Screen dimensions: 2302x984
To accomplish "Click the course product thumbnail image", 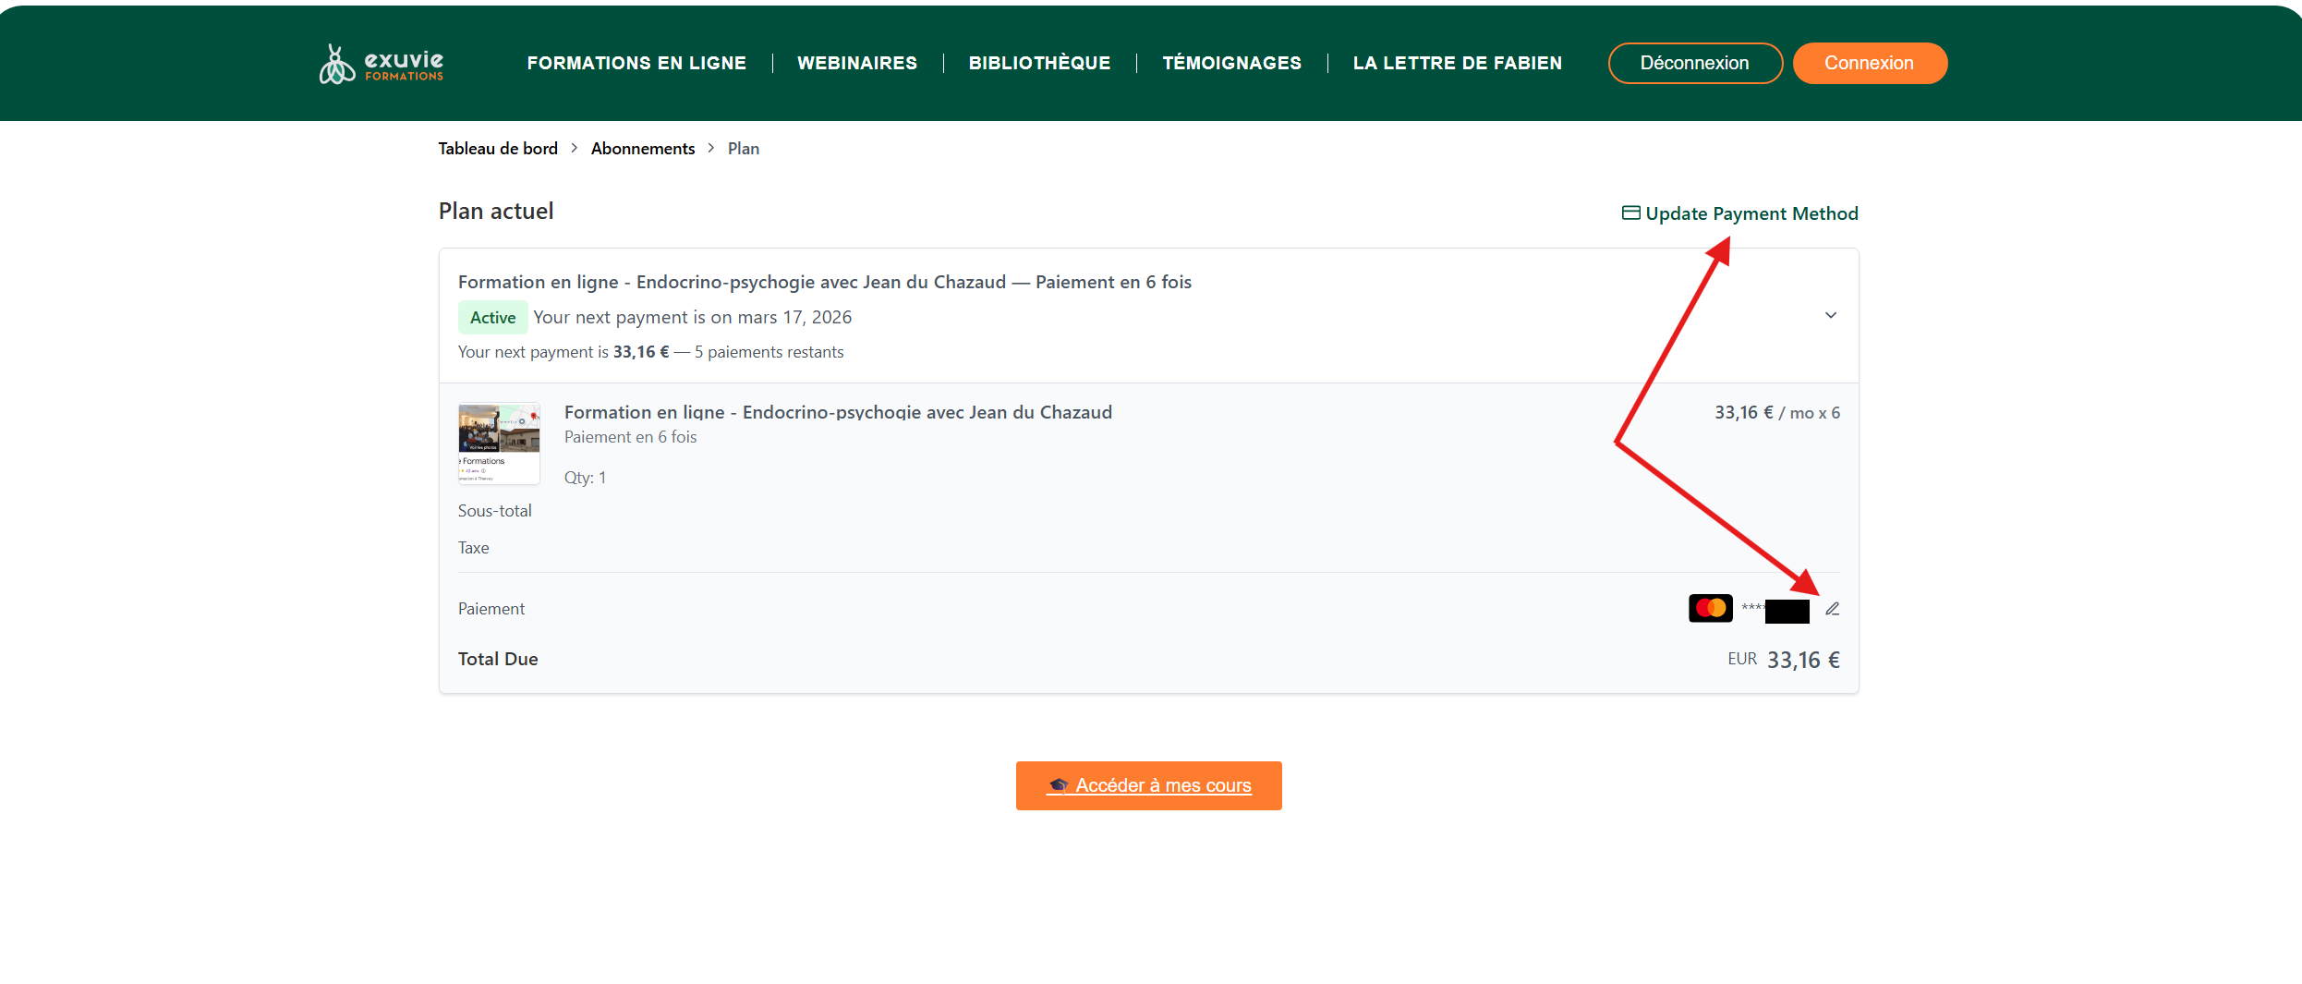I will 499,443.
